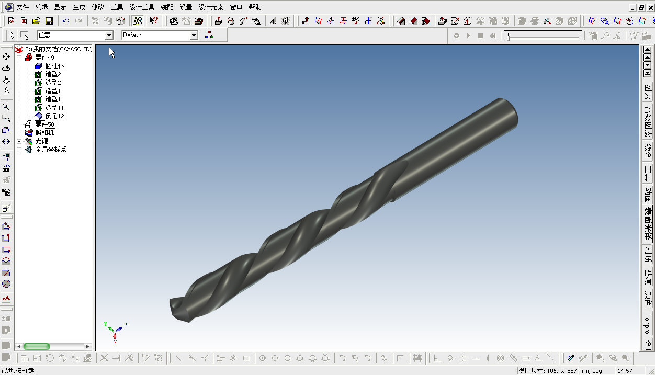655x375 pixels.
Task: Click the tree panel scroll right arrow
Action: pos(88,346)
